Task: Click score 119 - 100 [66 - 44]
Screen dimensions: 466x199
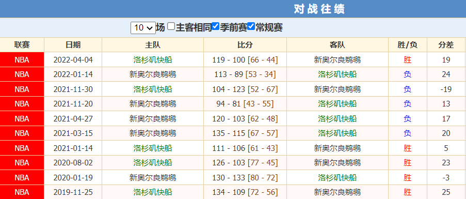Action: [245, 60]
